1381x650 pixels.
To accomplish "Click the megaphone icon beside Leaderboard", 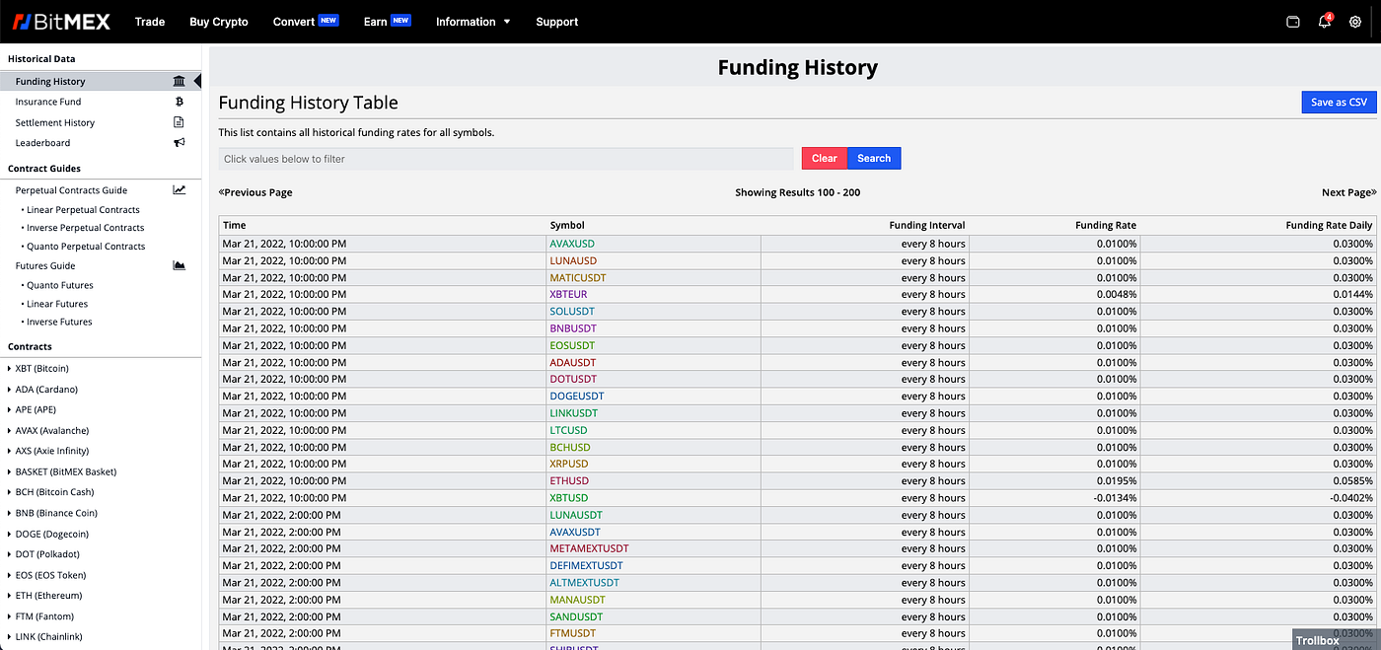I will tap(179, 143).
